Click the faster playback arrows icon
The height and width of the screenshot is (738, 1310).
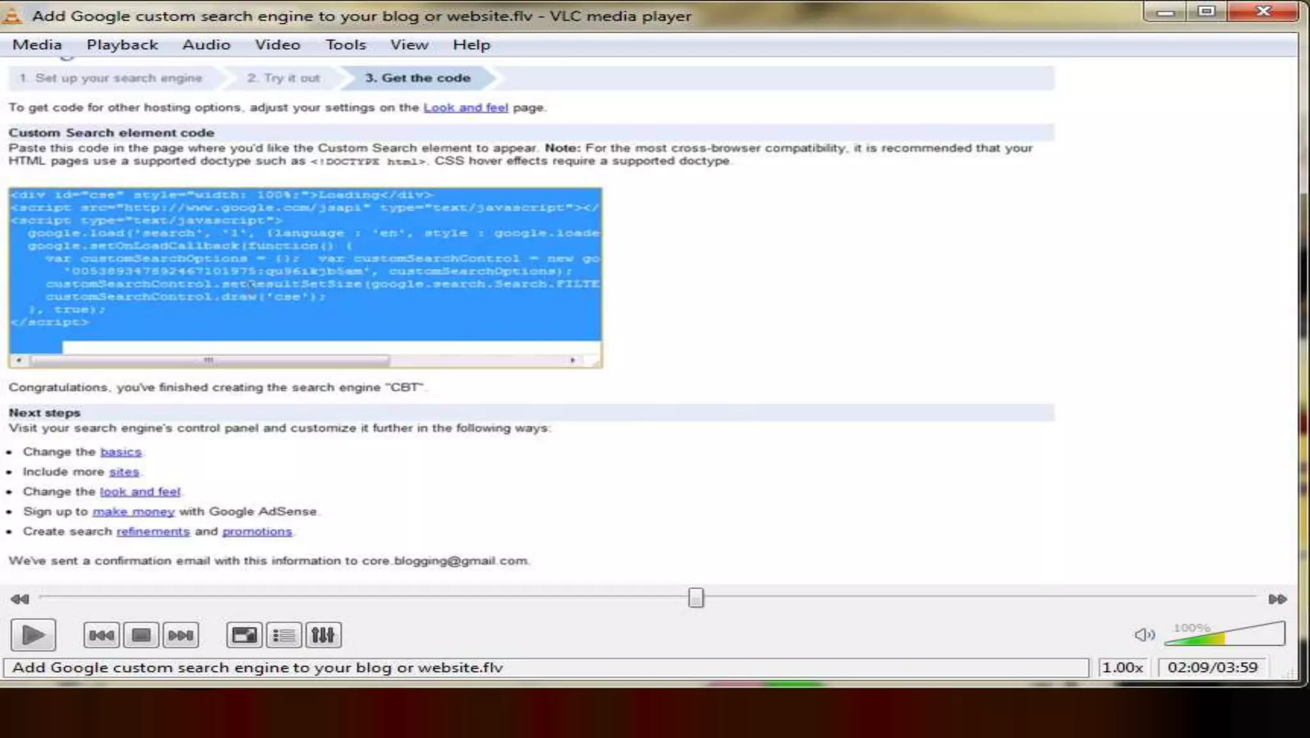(1277, 599)
